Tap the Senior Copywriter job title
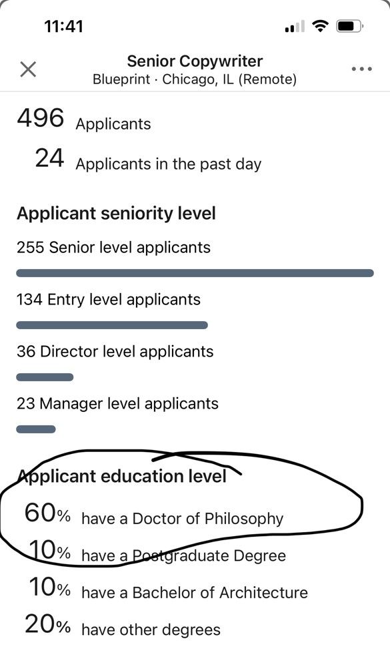Screen dimensions: 390x671 click(x=195, y=61)
